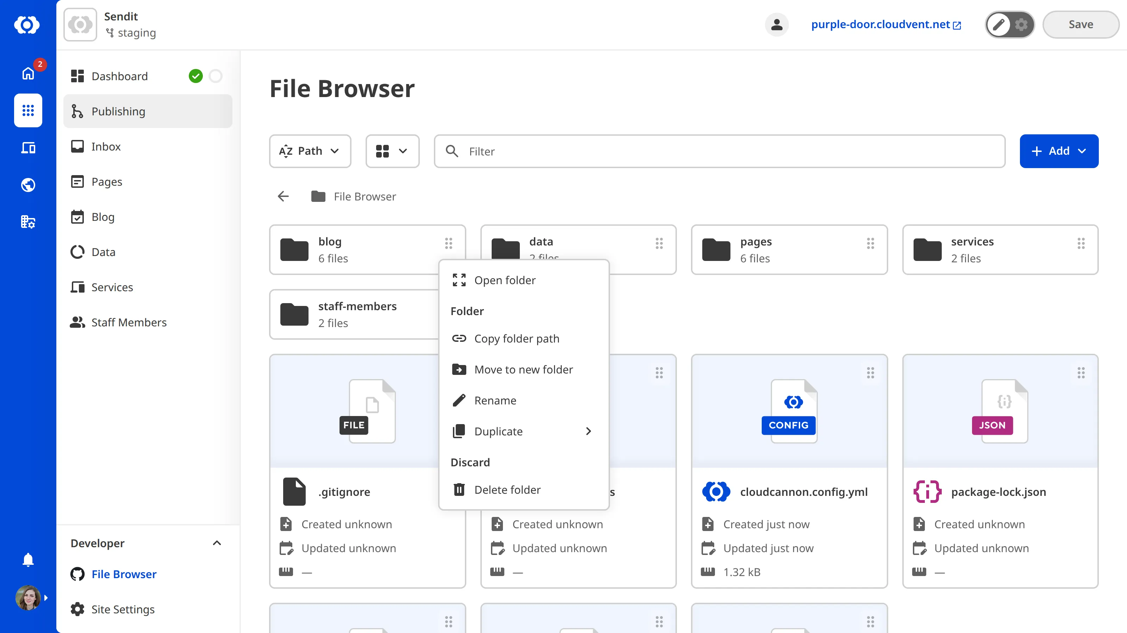Screen dimensions: 1127x633
Task: Click the site settings building icon in the sidebar
Action: [27, 222]
